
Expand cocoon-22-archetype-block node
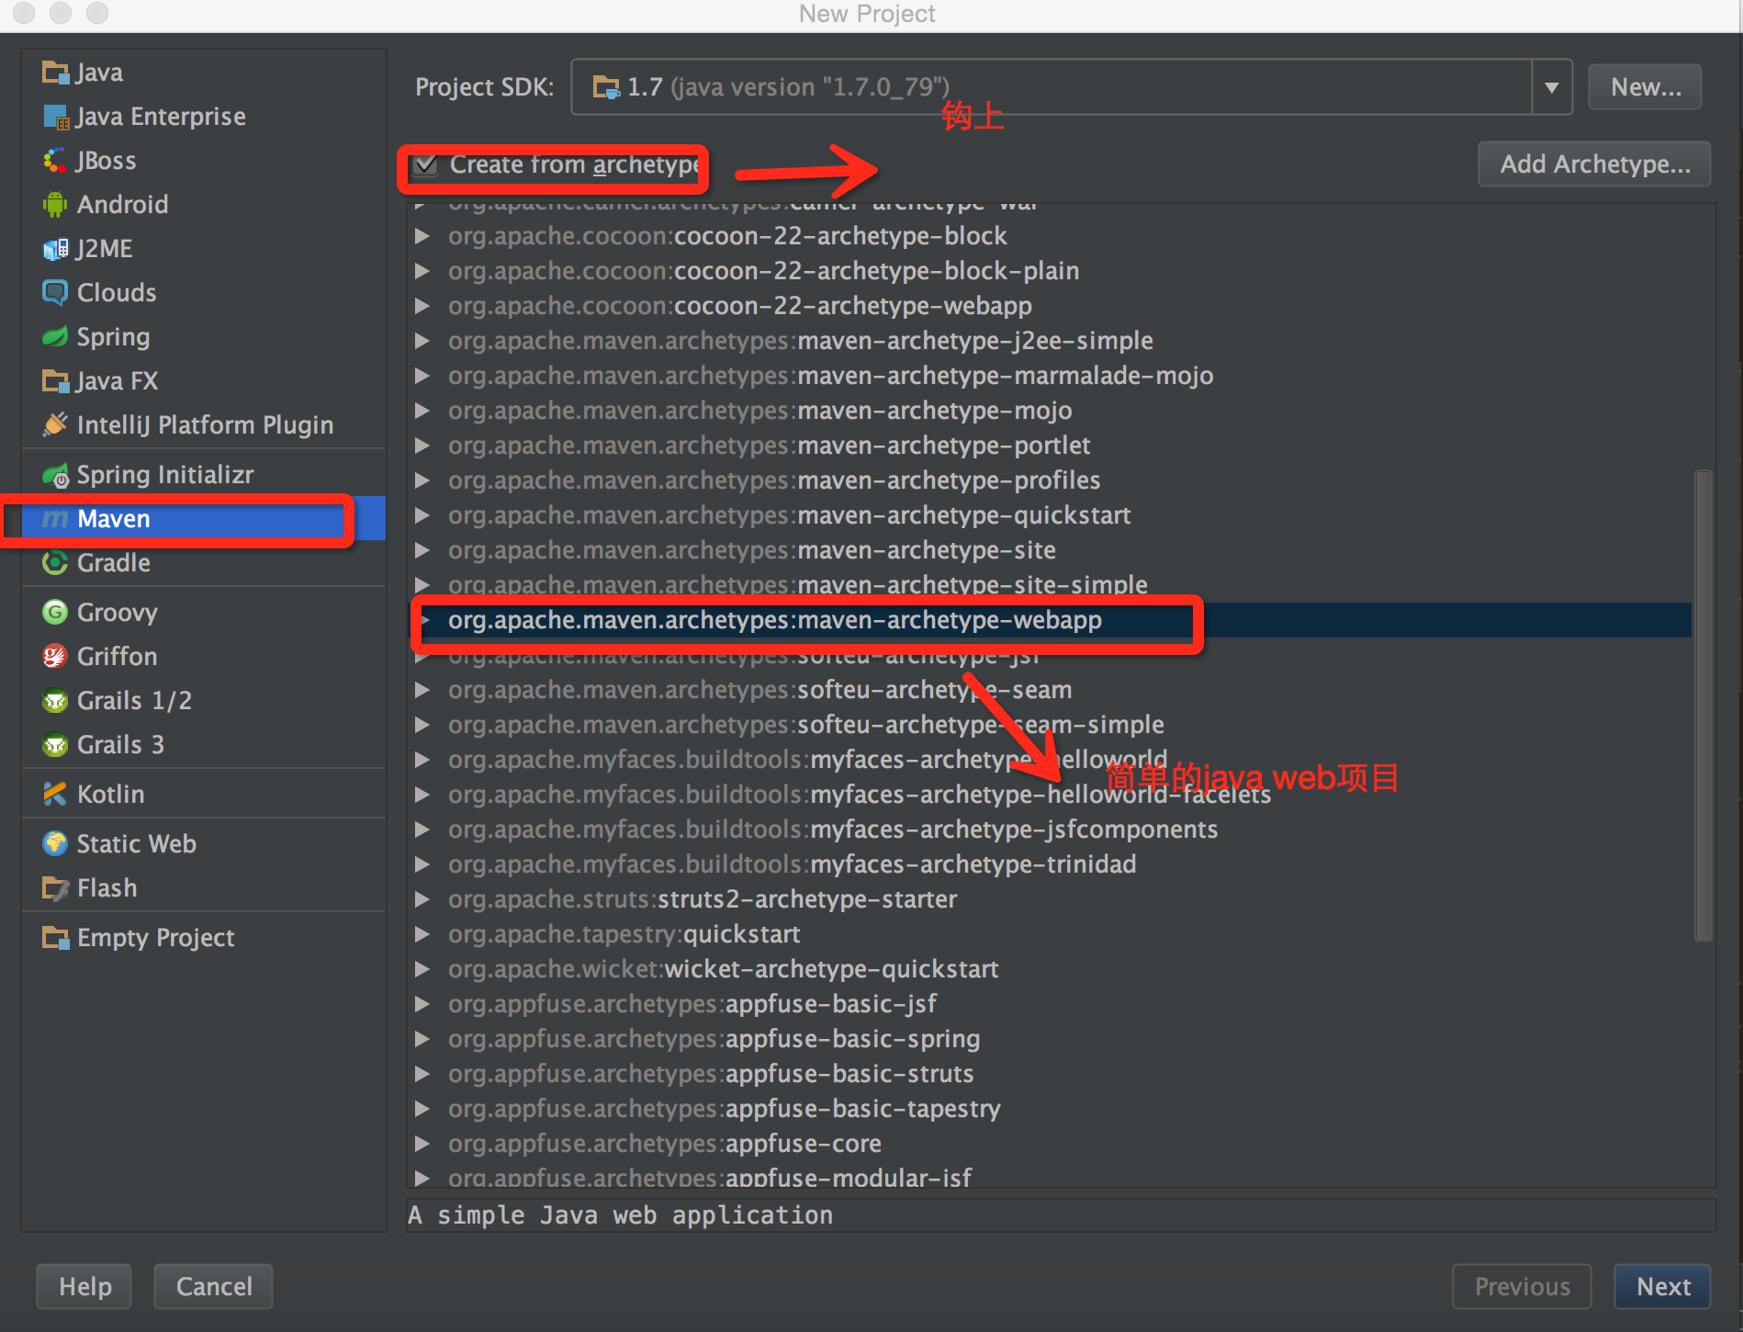click(x=422, y=236)
